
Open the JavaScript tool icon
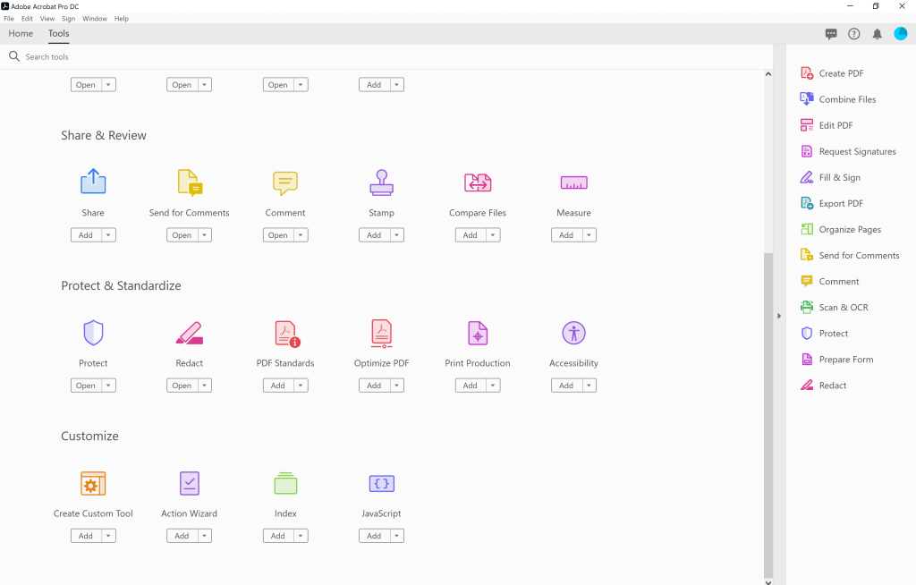click(x=381, y=483)
